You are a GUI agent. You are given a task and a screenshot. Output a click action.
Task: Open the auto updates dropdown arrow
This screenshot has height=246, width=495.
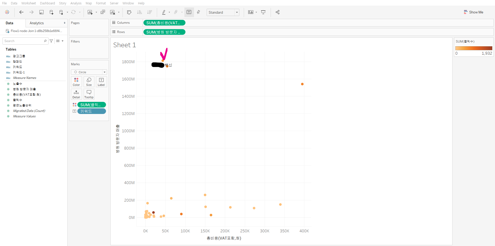tap(67, 12)
